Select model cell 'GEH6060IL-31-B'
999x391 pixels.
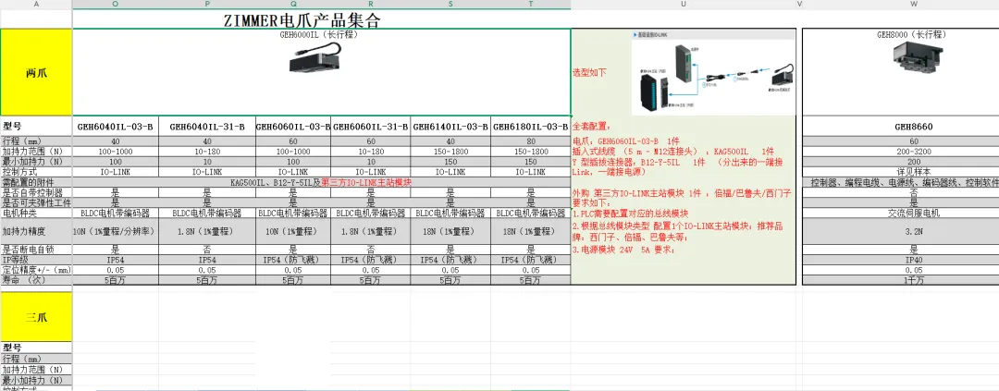(370, 127)
